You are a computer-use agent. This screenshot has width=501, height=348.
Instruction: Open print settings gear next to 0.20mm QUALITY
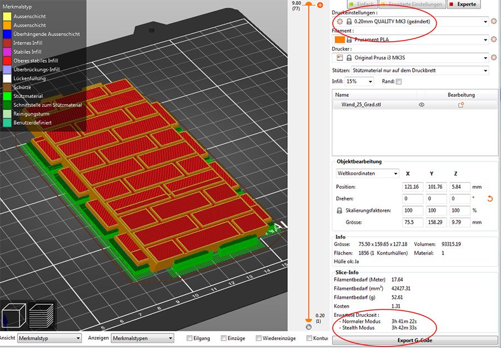[493, 21]
